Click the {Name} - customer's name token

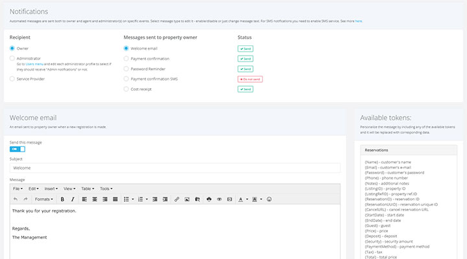click(388, 162)
